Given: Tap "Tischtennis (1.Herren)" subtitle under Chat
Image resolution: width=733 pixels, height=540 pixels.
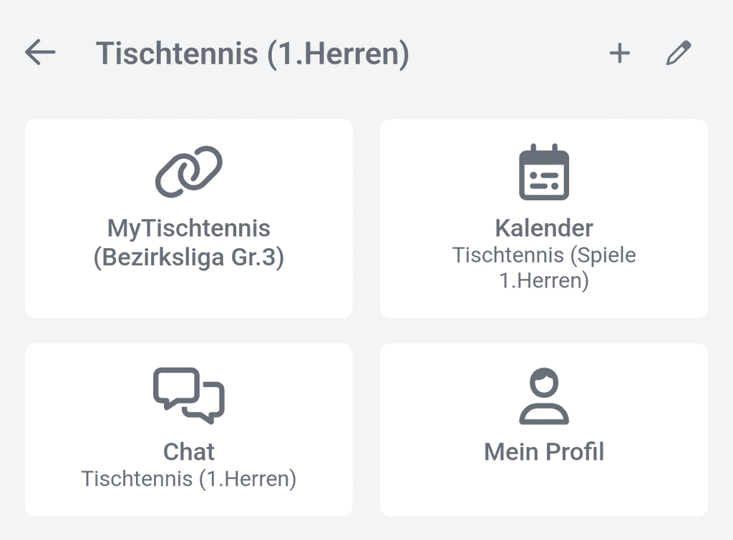Looking at the screenshot, I should click(189, 478).
